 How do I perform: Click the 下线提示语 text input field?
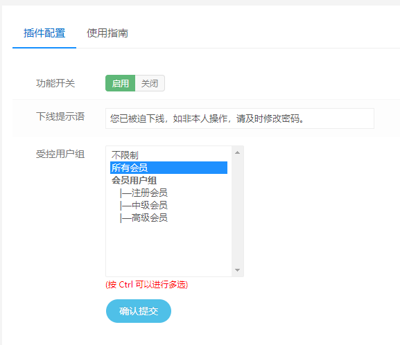(x=240, y=118)
